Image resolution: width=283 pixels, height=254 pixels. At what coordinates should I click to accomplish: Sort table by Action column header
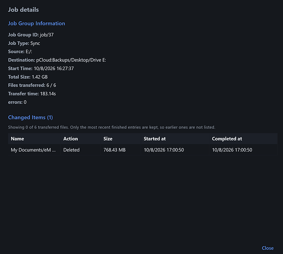click(x=71, y=139)
